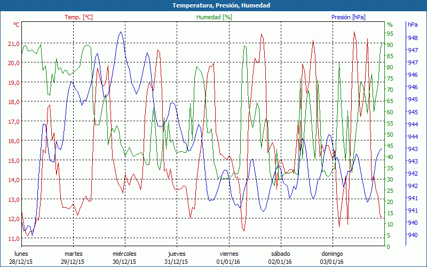Click the 0 humidity axis tick
427x267 pixels.
pos(389,247)
